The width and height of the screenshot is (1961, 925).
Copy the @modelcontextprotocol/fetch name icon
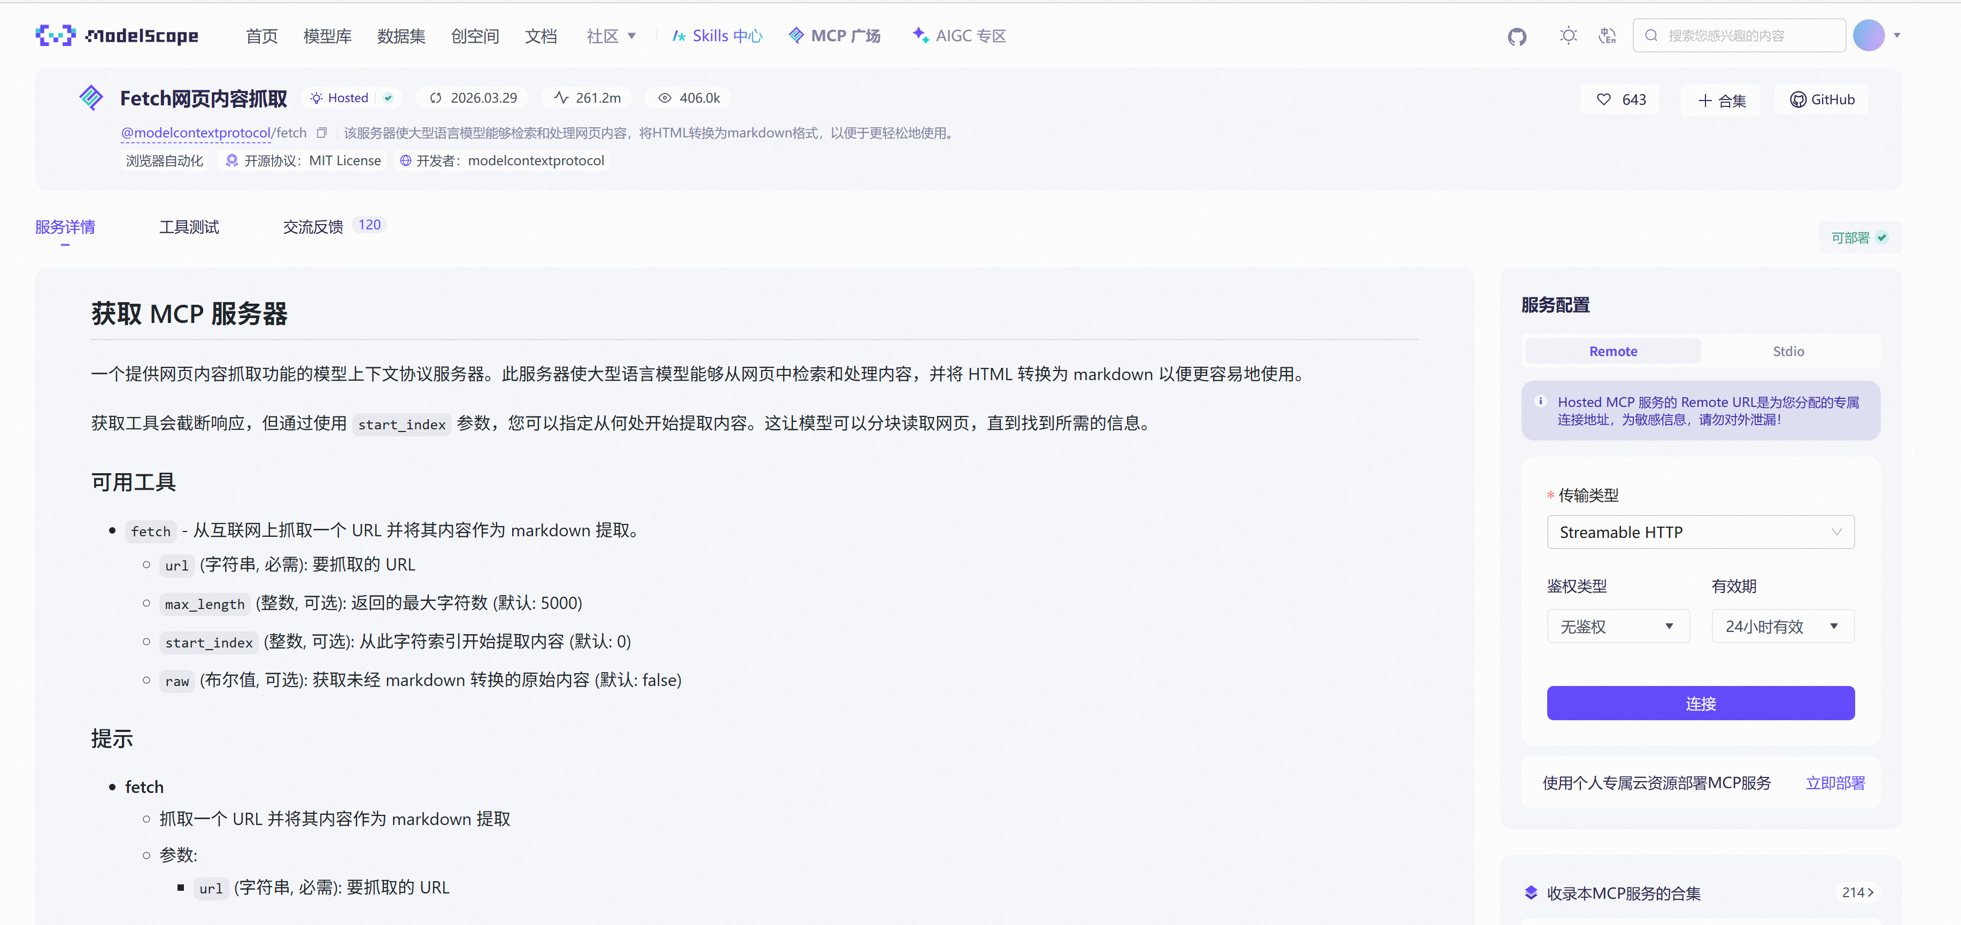pos(322,133)
